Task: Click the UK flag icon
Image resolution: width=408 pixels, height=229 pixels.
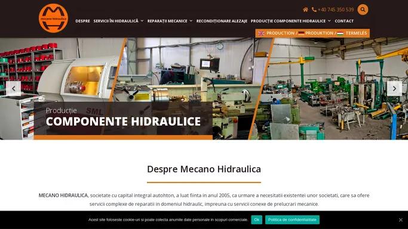Action: [x=261, y=33]
